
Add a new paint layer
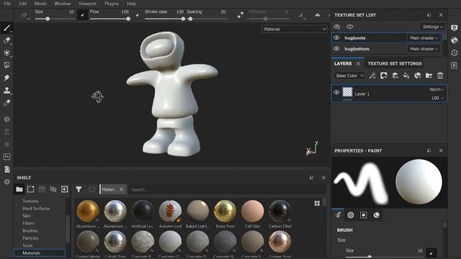395,76
